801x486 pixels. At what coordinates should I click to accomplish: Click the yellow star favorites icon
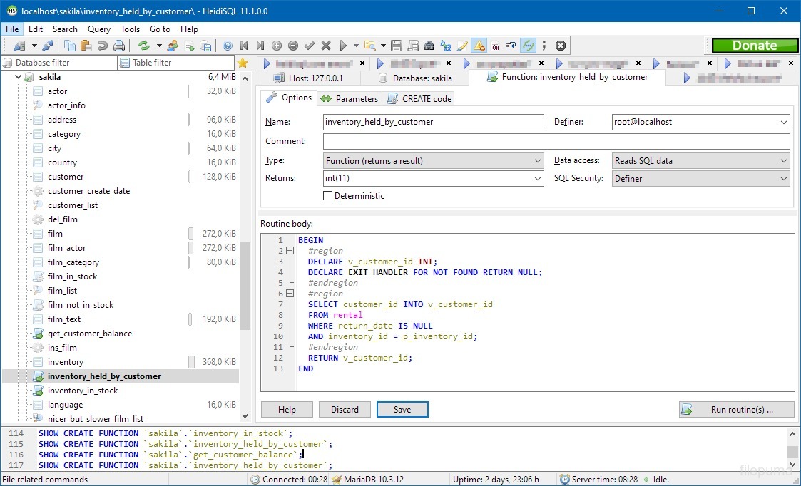point(243,63)
